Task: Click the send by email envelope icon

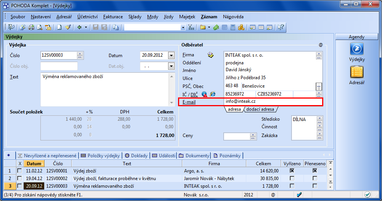Action: 48,27
